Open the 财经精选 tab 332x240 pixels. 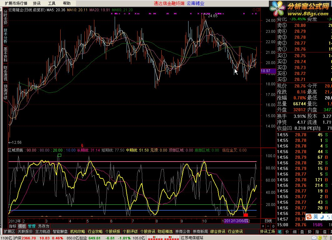pos(165,232)
